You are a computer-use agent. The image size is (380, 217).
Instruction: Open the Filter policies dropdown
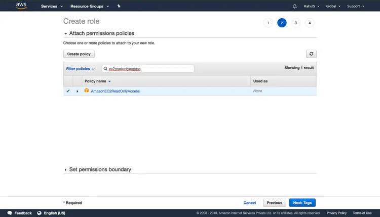(x=80, y=69)
